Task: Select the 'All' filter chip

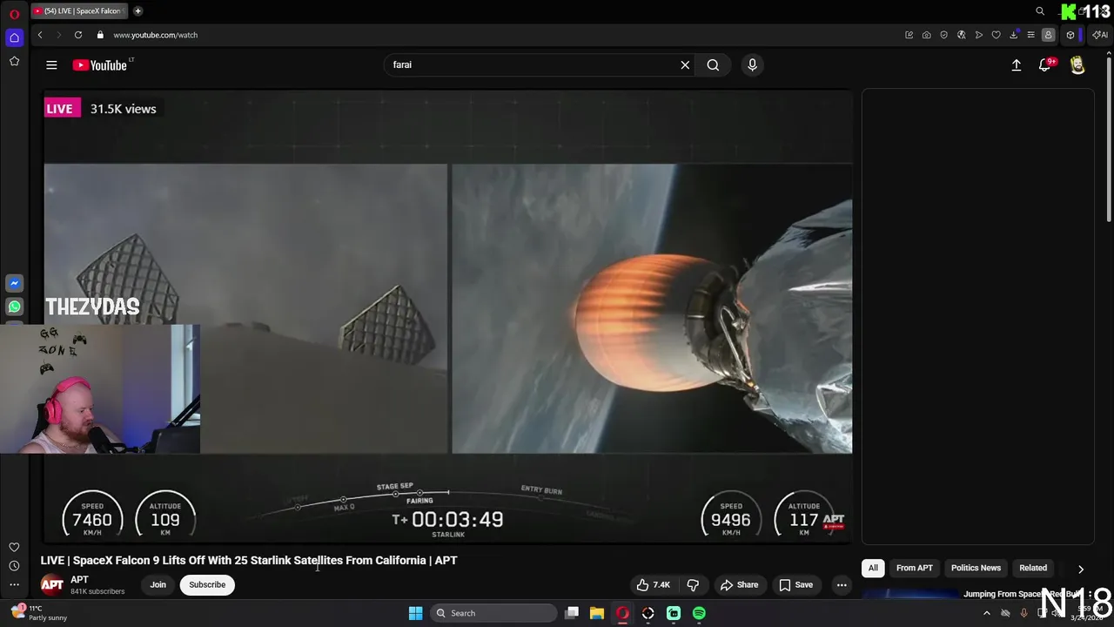Action: pos(873,568)
